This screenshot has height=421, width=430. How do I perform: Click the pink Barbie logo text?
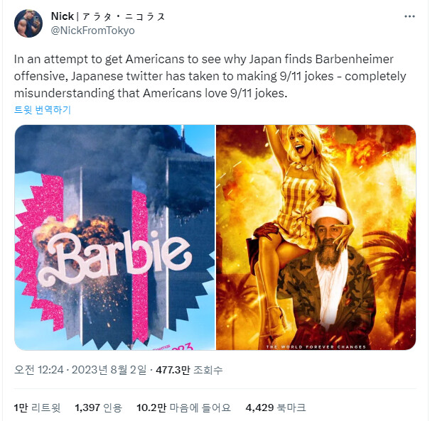coord(114,258)
